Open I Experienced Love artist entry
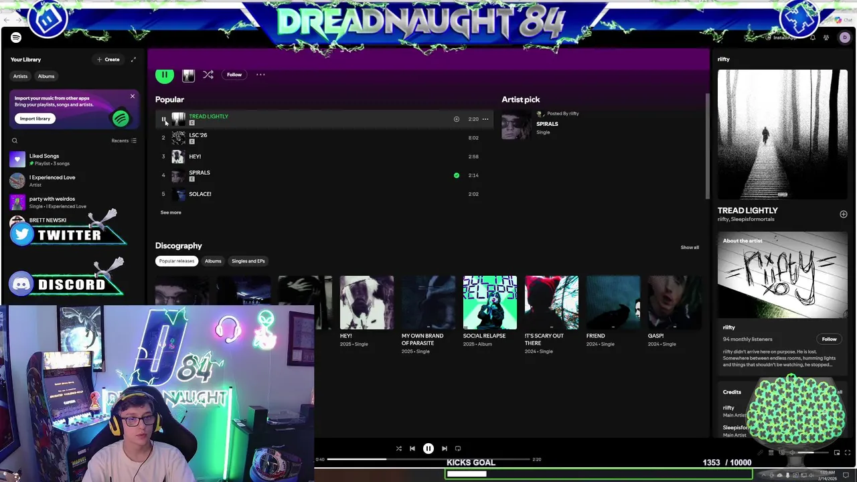The height and width of the screenshot is (482, 857). (x=74, y=181)
